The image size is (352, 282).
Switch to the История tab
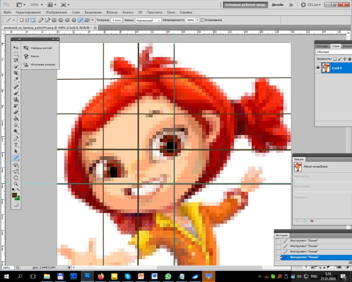coord(282,235)
